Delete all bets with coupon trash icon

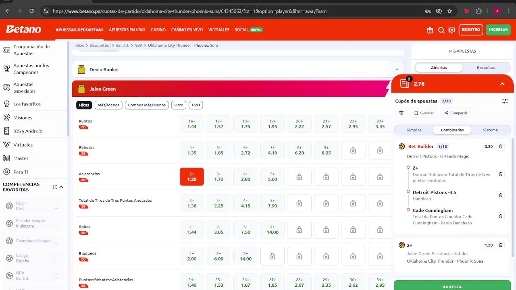tap(401, 113)
